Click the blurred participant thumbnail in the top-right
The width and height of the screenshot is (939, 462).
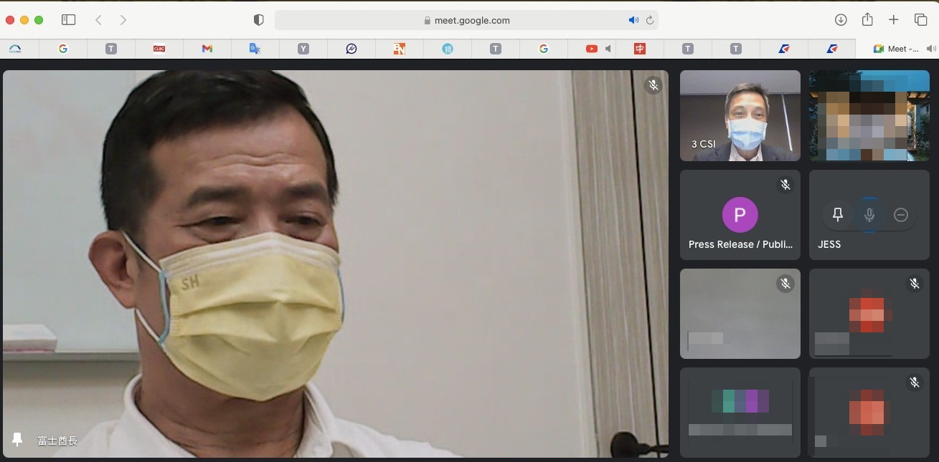869,115
